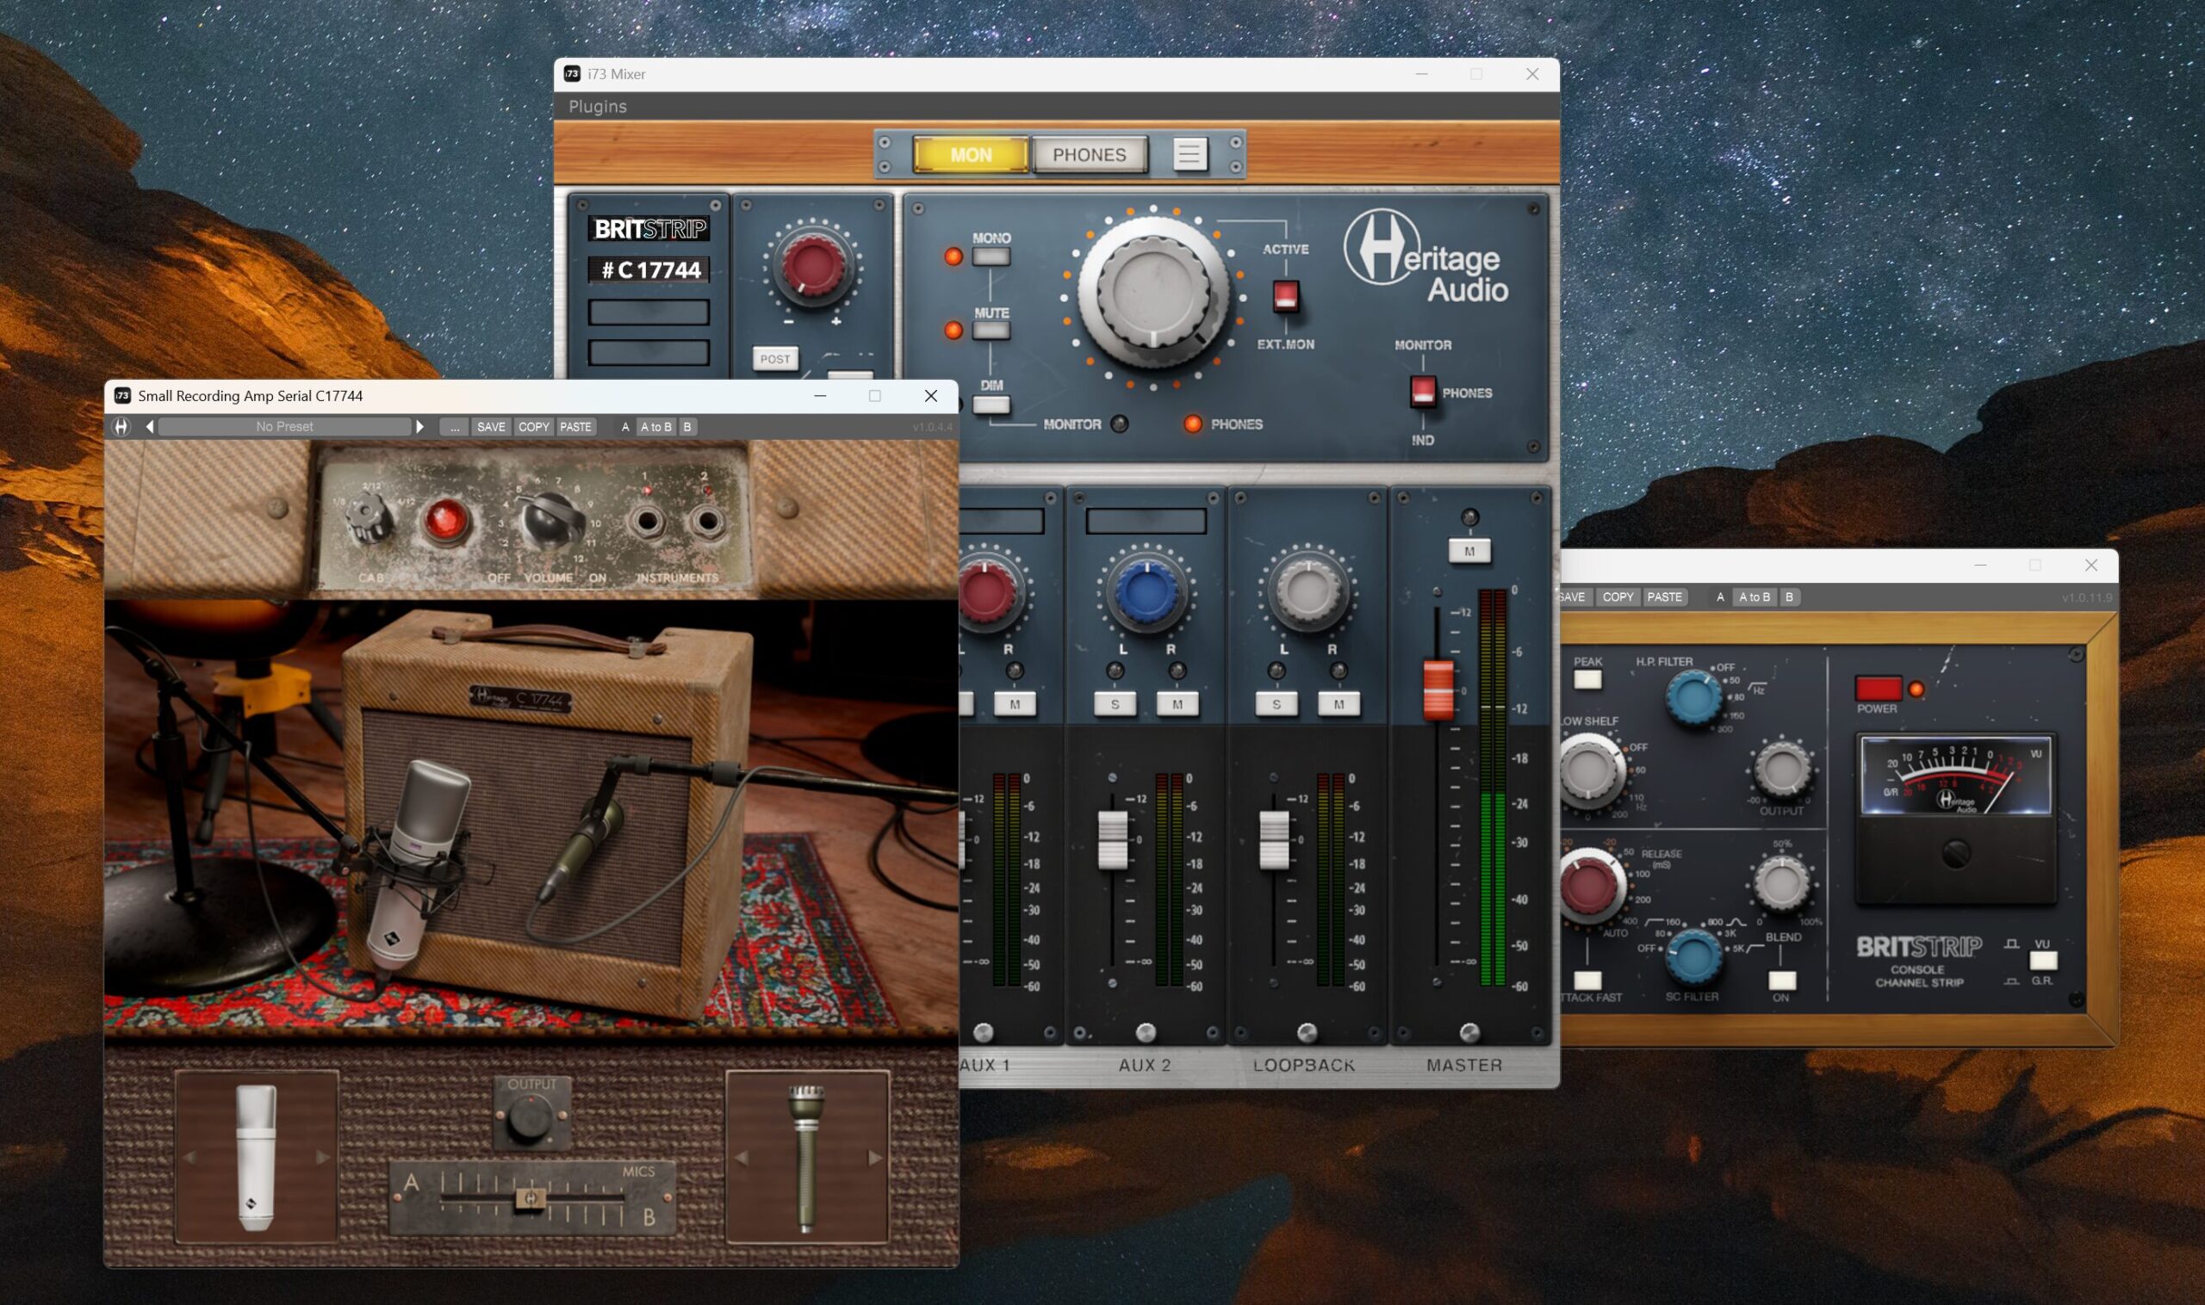Click the POST button in mixer
This screenshot has height=1305, width=2205.
[774, 359]
